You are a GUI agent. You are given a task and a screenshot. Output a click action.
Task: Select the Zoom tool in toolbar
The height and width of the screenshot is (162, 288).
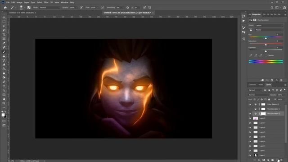4,103
